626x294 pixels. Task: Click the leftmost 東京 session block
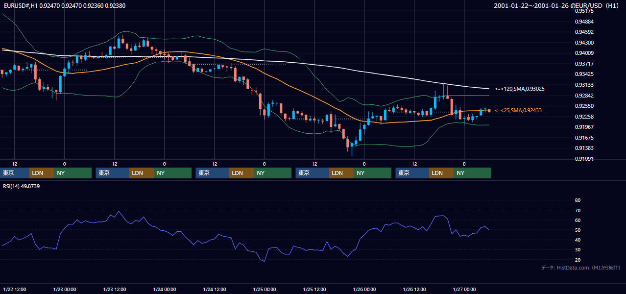[x=15, y=173]
